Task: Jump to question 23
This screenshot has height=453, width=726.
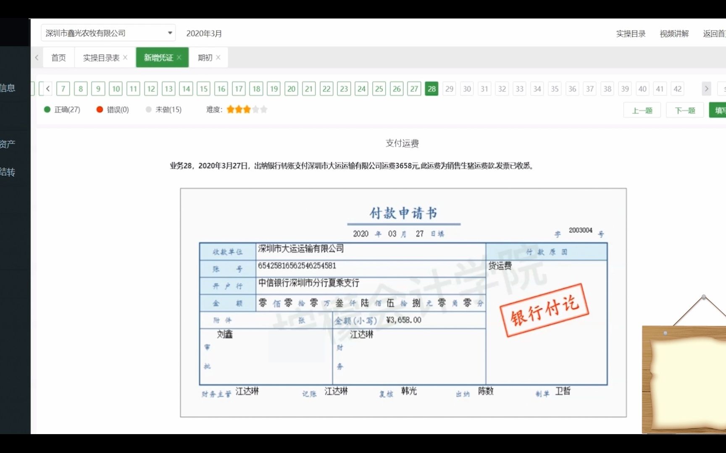Action: (344, 89)
